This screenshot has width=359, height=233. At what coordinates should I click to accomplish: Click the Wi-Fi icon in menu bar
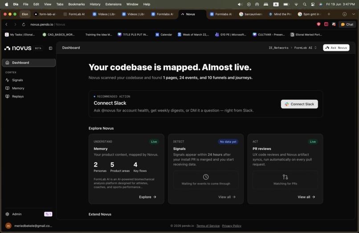coord(296,4)
